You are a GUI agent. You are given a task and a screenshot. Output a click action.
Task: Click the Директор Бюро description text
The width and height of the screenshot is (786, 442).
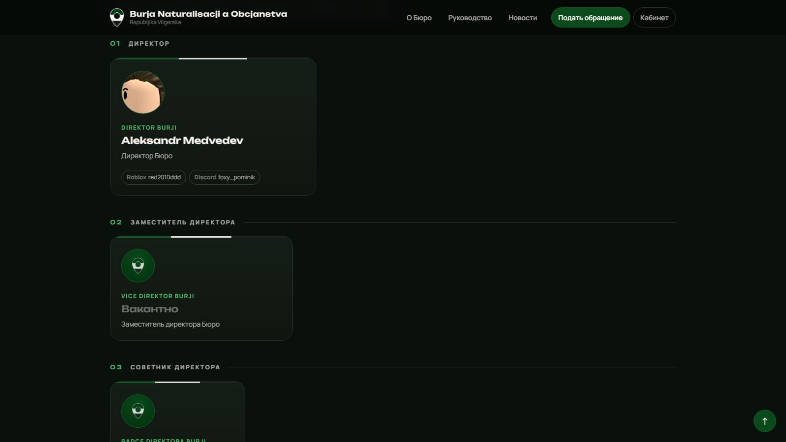pos(147,156)
